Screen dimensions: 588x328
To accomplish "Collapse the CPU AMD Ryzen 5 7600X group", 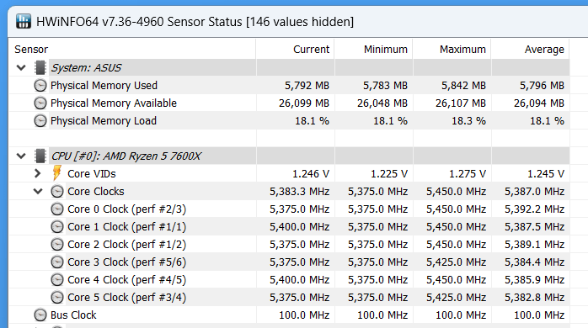I will click(x=21, y=156).
